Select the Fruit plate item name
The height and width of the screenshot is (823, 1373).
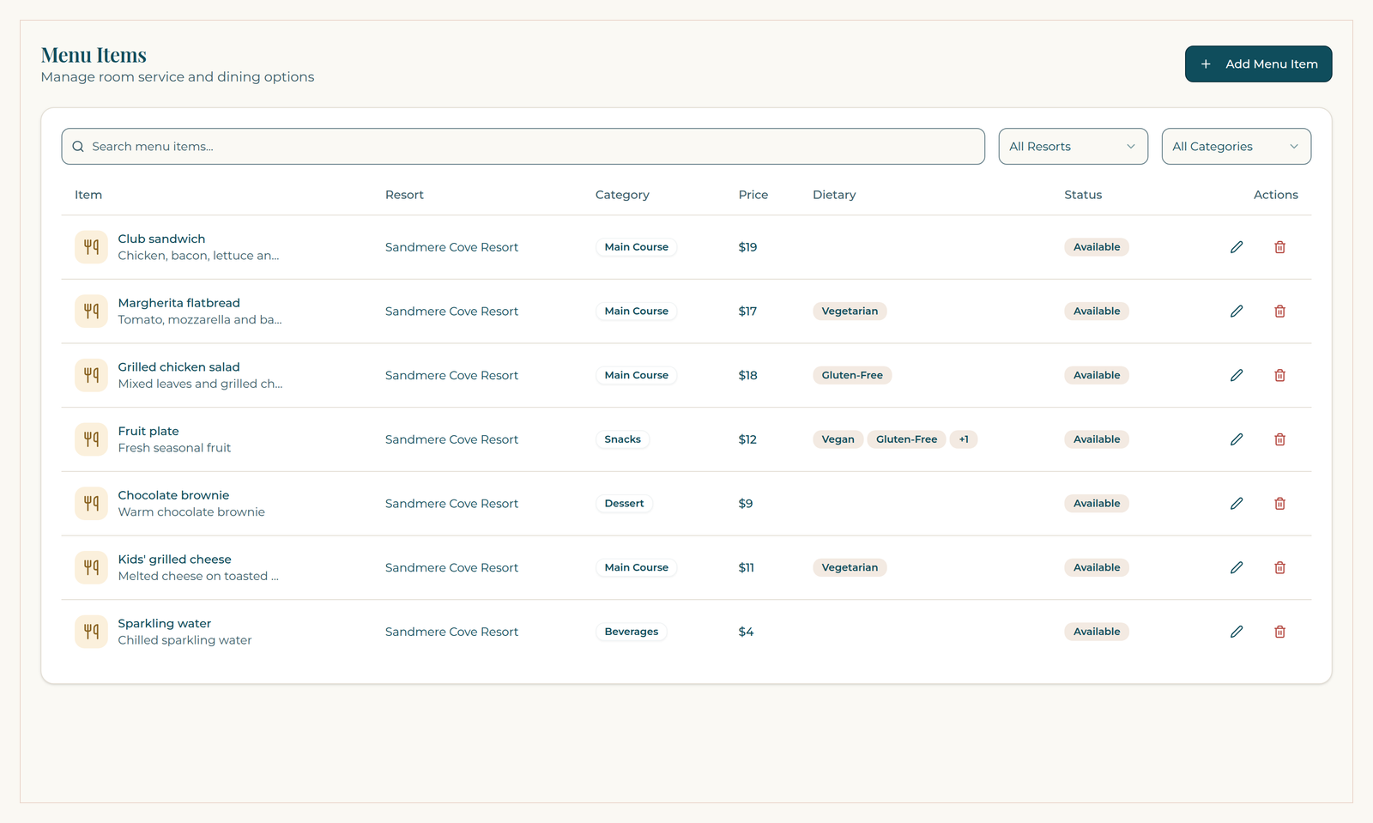(x=148, y=431)
